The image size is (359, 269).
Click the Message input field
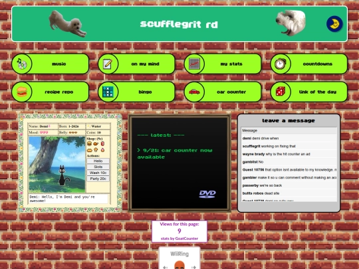tap(289, 130)
